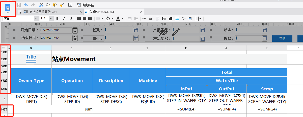Align cell text left

tap(79, 18)
